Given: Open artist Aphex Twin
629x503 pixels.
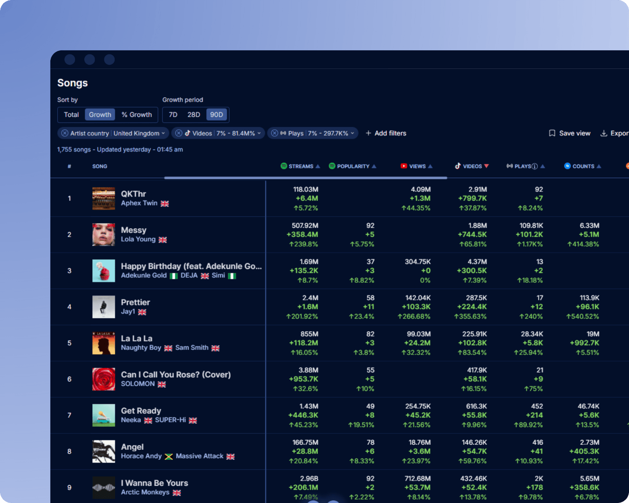Looking at the screenshot, I should click(x=139, y=203).
